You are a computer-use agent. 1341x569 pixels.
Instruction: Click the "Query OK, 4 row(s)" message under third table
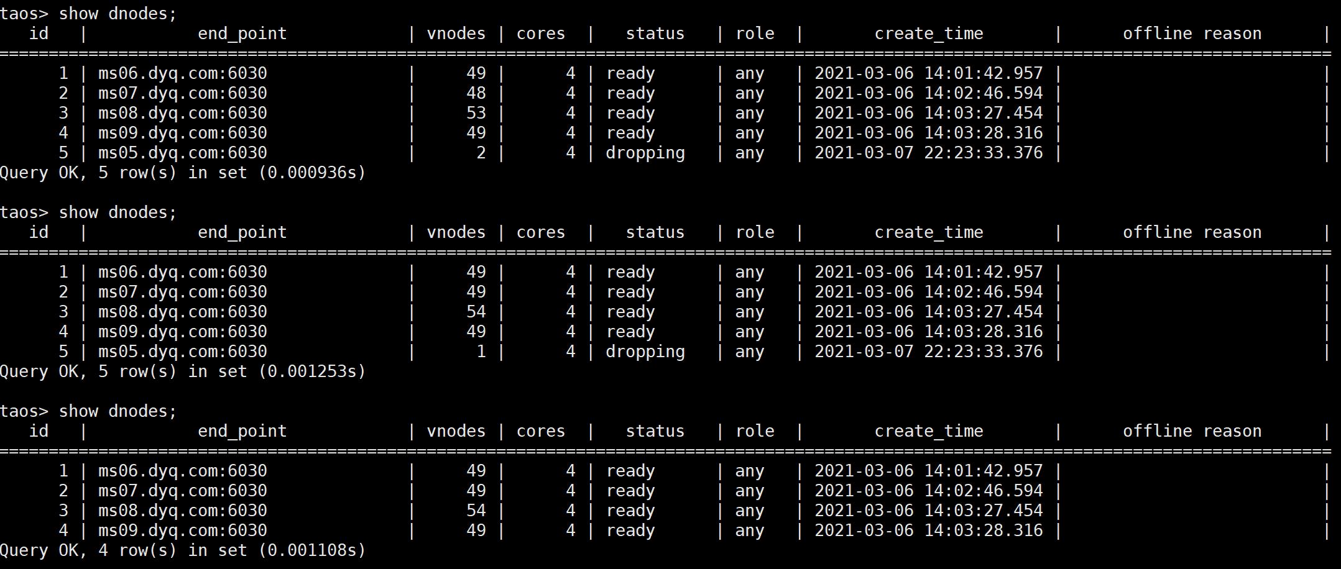coord(183,550)
